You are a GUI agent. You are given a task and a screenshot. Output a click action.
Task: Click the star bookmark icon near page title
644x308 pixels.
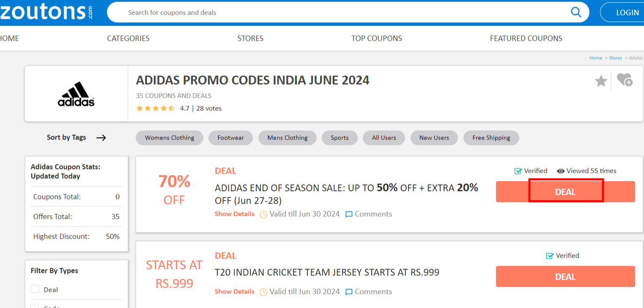tap(601, 81)
